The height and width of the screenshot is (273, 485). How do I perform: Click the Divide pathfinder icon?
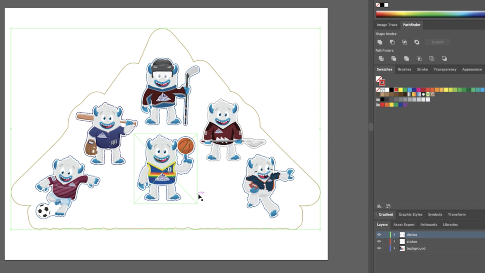(x=381, y=58)
